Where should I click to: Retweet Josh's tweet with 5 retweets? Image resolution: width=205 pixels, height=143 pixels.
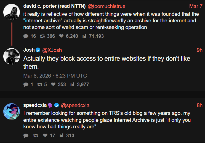[x=40, y=84]
